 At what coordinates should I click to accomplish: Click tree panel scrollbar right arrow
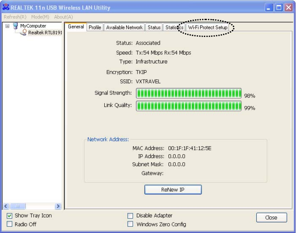click(x=58, y=206)
